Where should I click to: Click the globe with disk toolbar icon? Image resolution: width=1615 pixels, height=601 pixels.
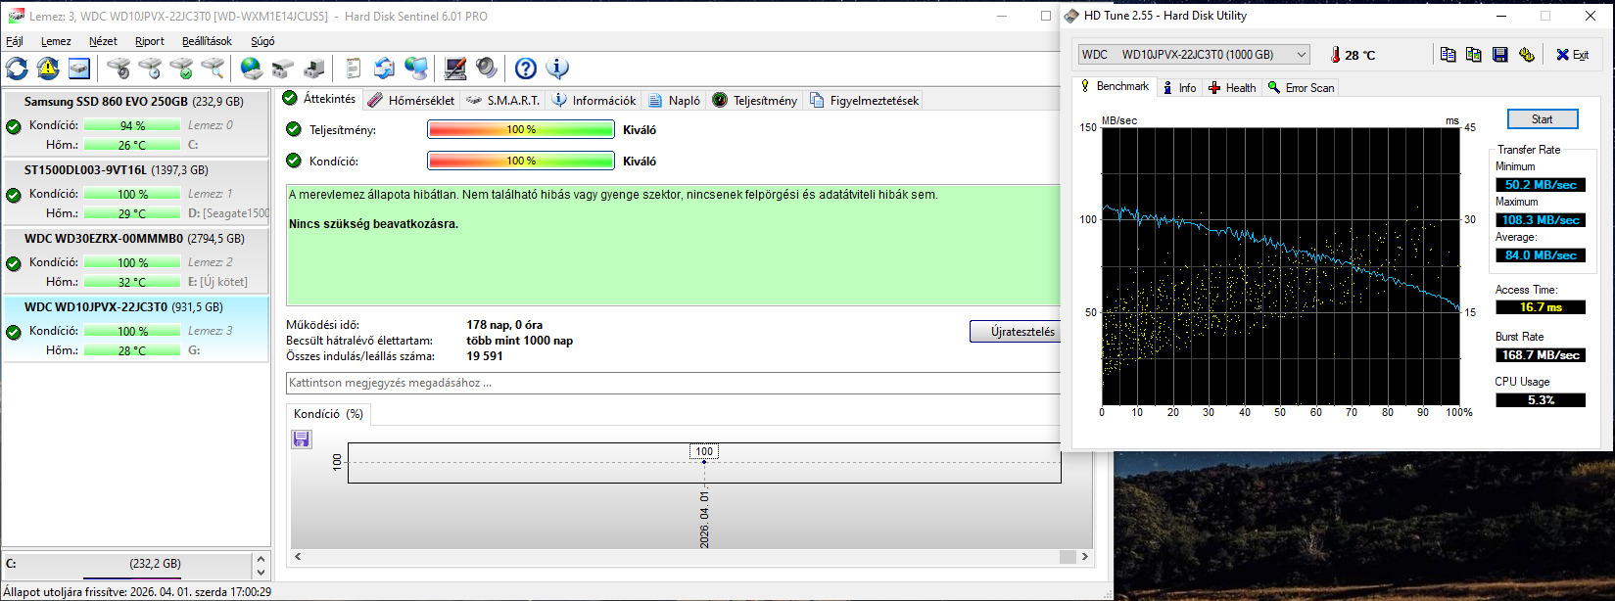pos(252,68)
